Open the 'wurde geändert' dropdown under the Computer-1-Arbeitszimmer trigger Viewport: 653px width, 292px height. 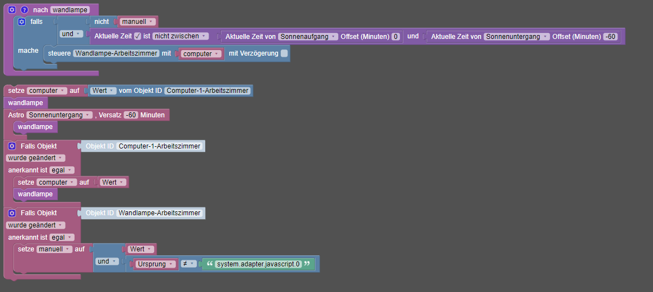click(x=36, y=158)
